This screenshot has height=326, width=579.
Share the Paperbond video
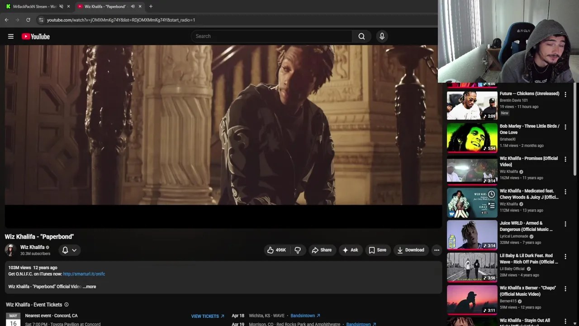click(322, 250)
